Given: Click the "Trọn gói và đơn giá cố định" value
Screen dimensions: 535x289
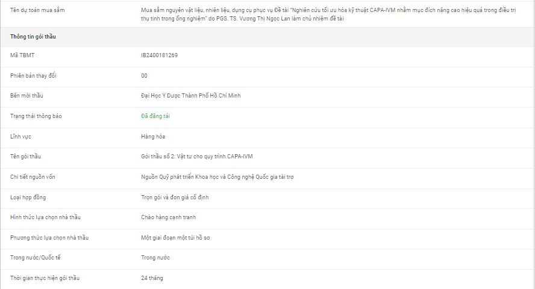Looking at the screenshot, I should [x=175, y=197].
